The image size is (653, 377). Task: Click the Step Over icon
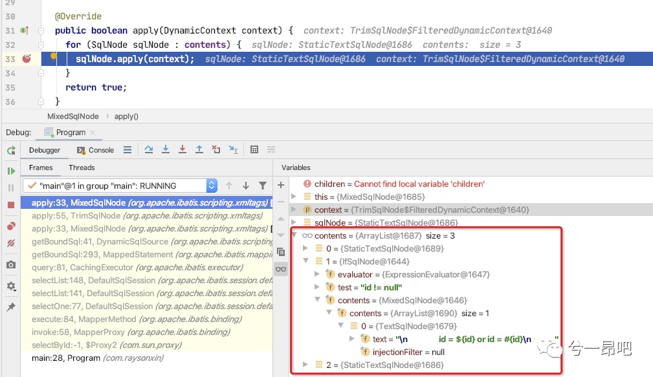pos(149,149)
